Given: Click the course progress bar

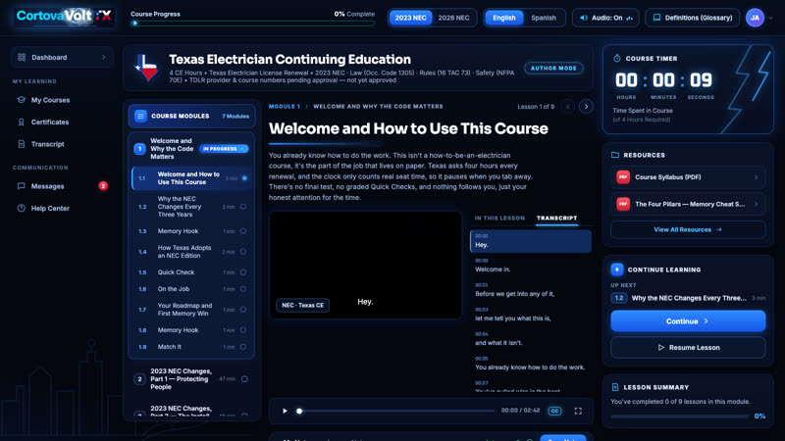Looking at the screenshot, I should [x=252, y=23].
